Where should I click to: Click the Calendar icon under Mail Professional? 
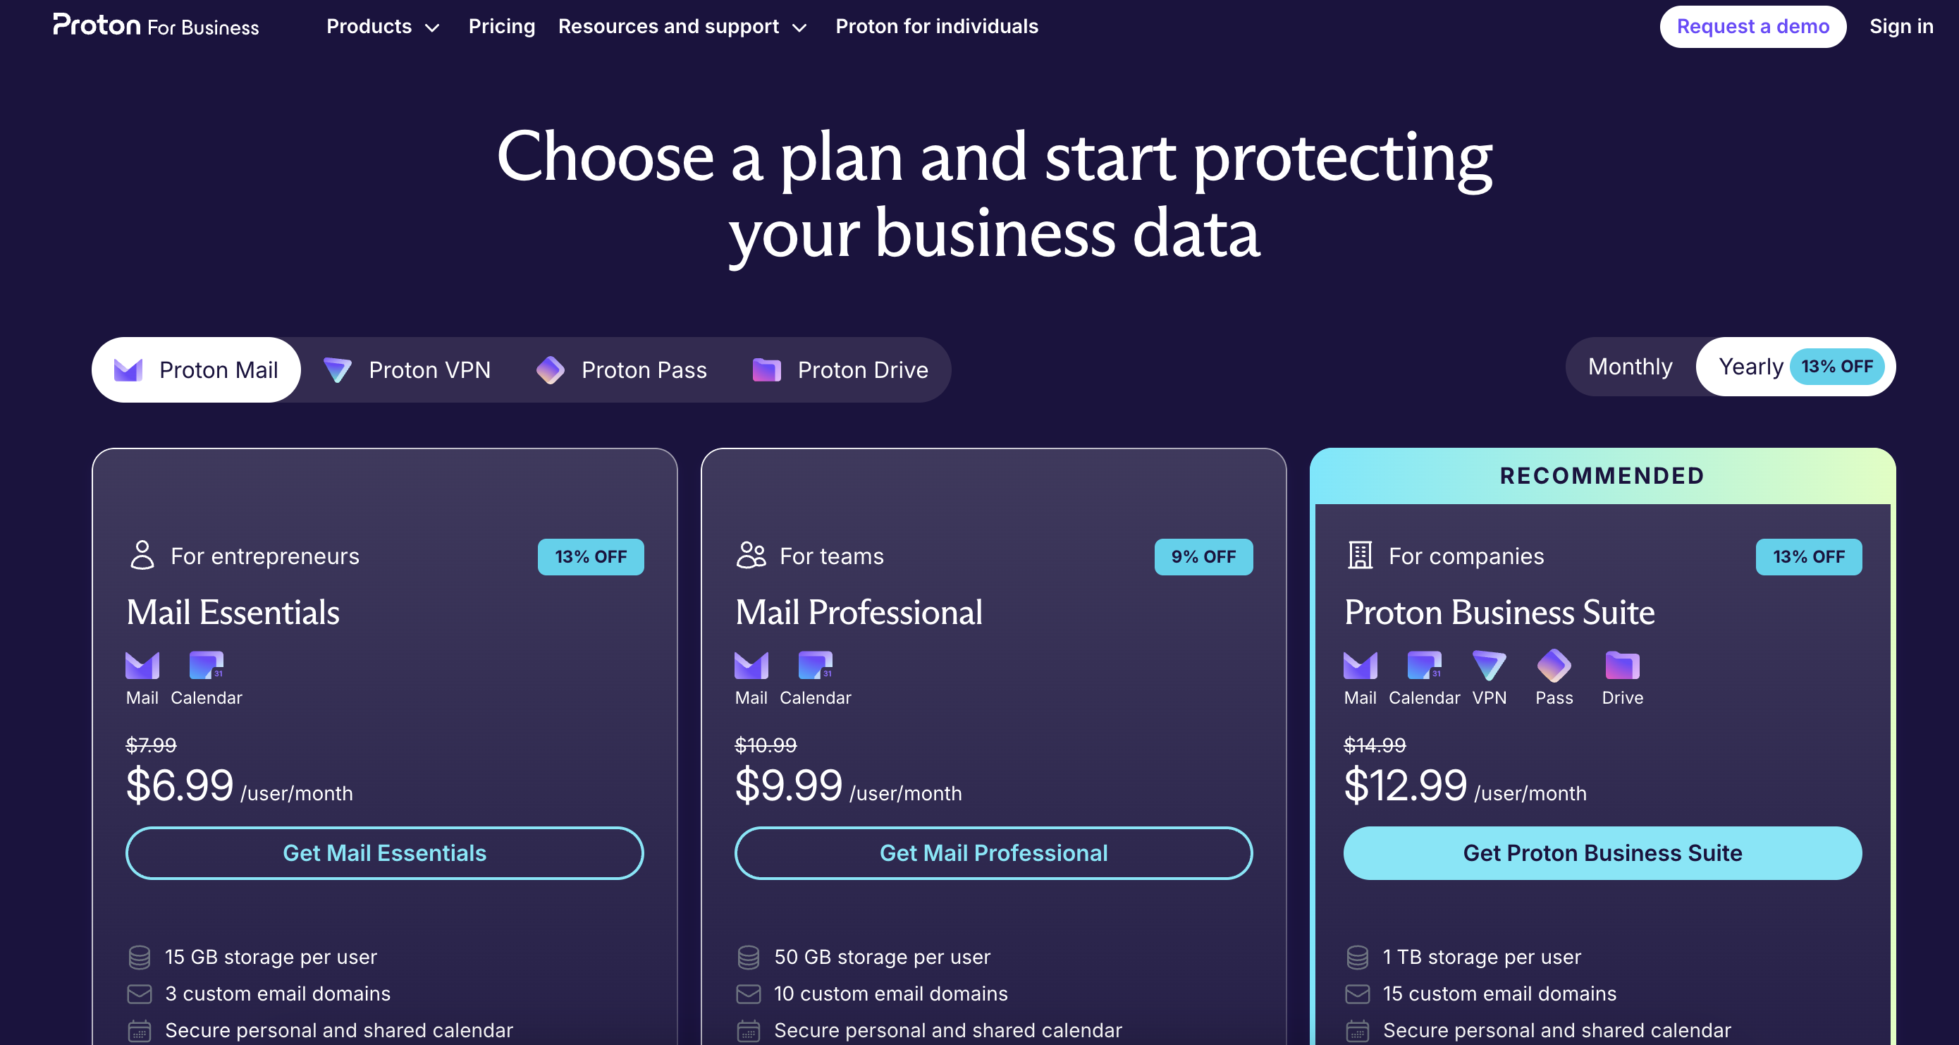click(814, 666)
